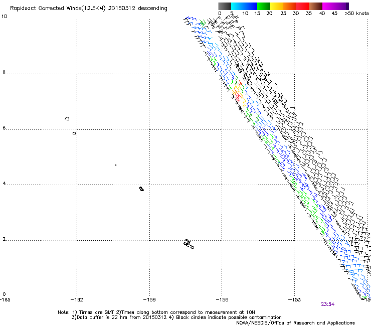Click the 'Data buffer is 22 hrs' footnote line
This screenshot has height=326, width=371.
coord(176,317)
